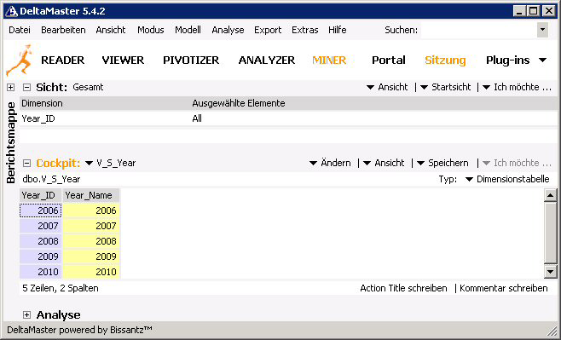
Task: Click the Year_Name table column header
Action: [x=91, y=195]
